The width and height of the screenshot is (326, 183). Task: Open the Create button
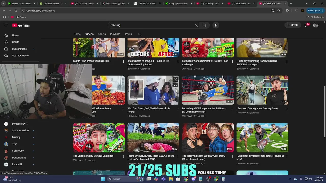coord(292,25)
